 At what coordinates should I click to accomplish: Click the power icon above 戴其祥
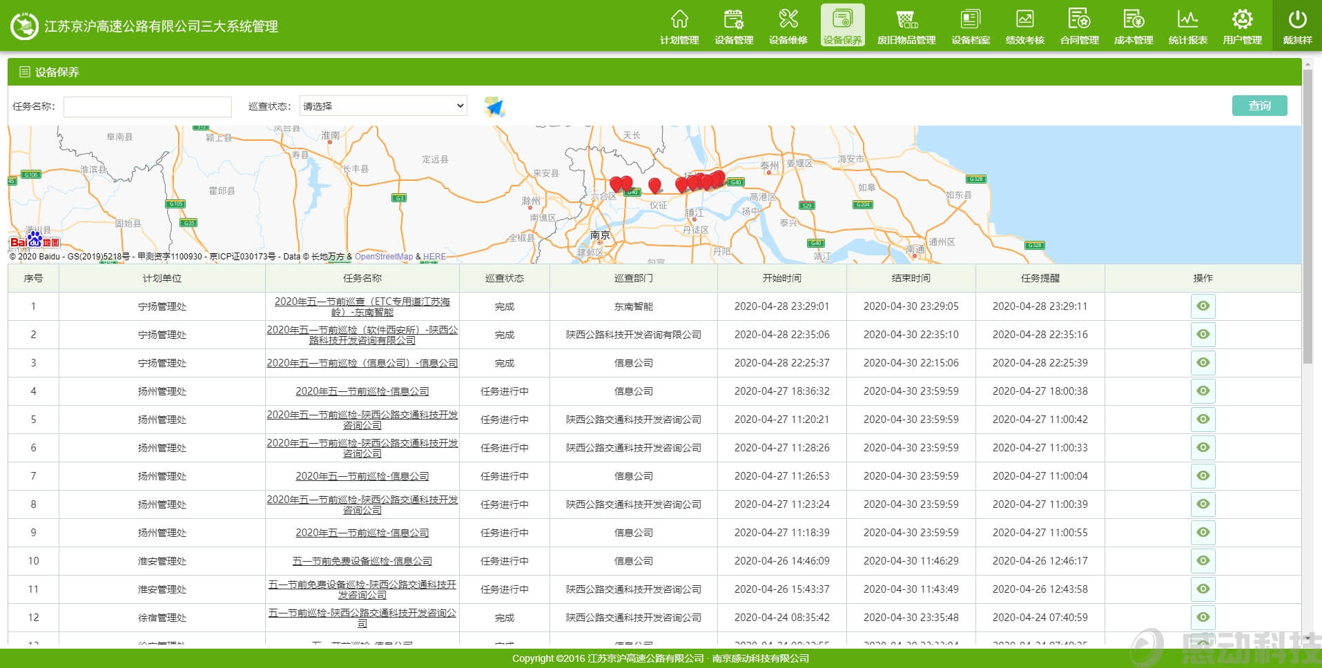tap(1297, 19)
